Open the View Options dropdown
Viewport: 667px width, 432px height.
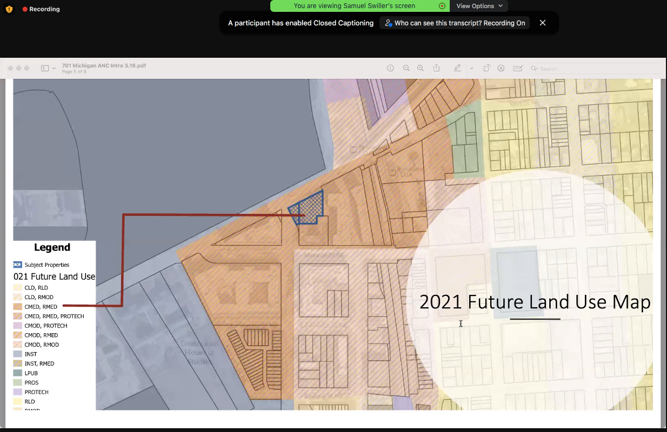479,6
